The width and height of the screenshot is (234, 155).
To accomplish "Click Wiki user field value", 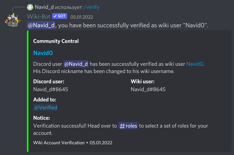I will (148, 89).
